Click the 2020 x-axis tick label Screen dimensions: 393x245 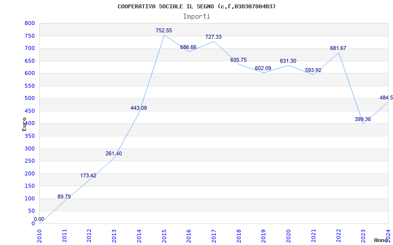point(288,236)
